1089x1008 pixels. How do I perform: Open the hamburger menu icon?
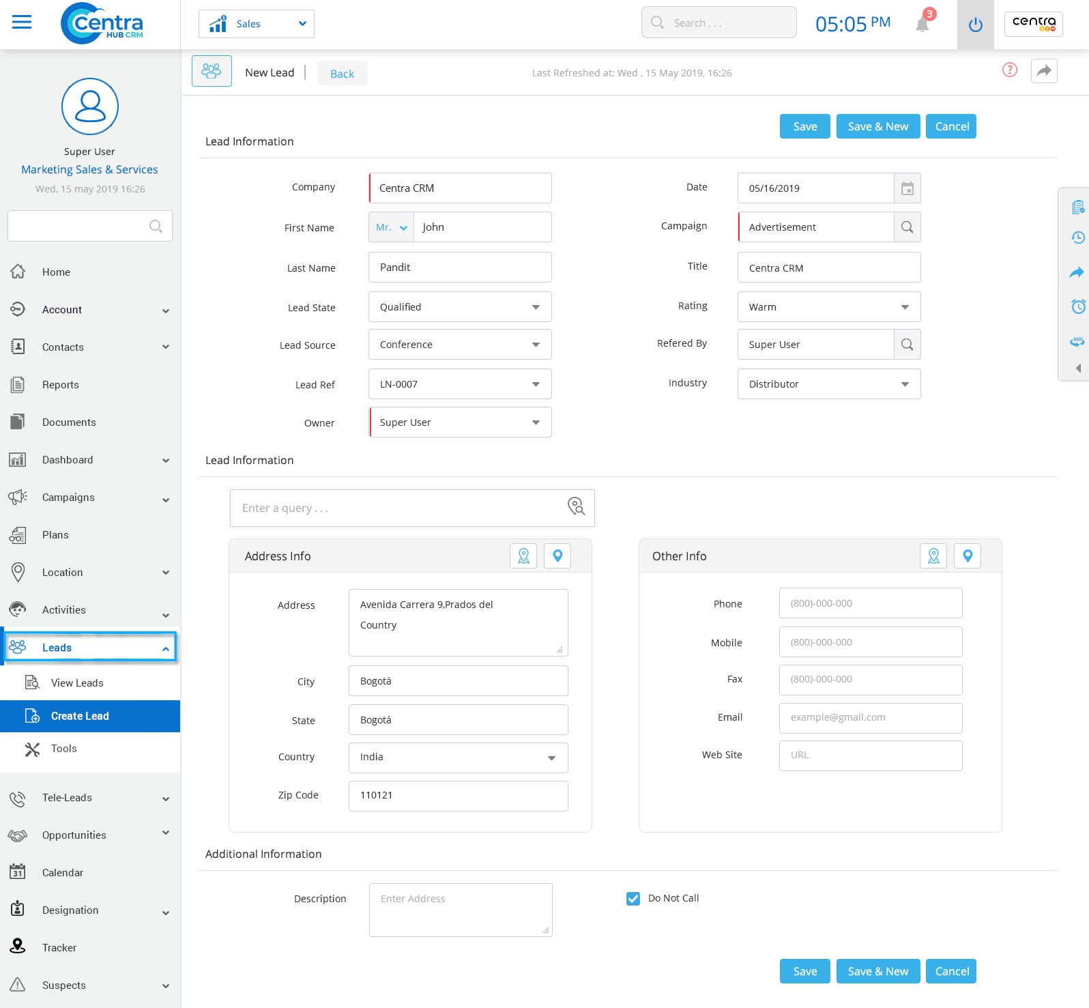[22, 23]
